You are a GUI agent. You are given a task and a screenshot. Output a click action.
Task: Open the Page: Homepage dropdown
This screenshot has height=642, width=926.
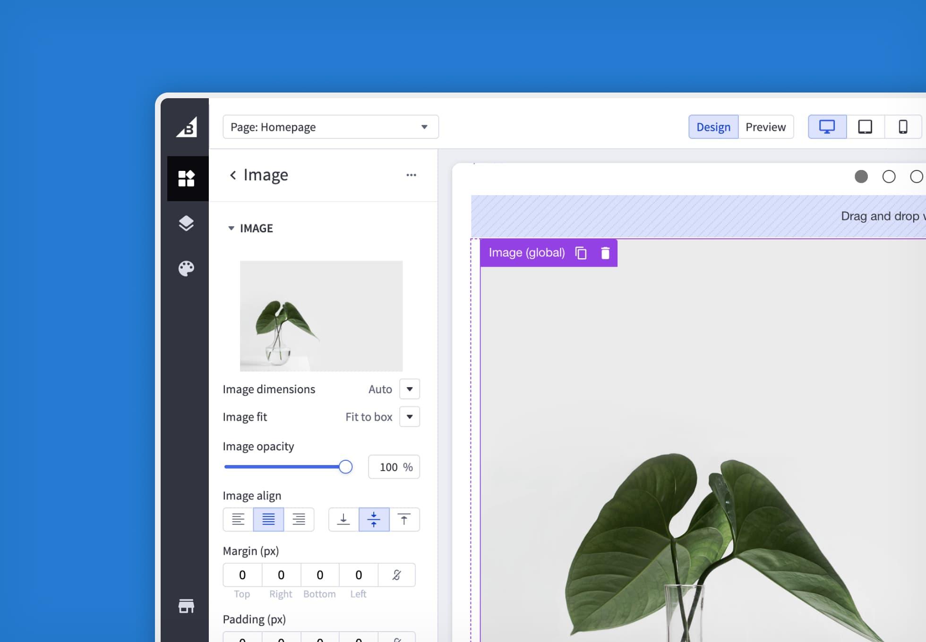(x=331, y=127)
